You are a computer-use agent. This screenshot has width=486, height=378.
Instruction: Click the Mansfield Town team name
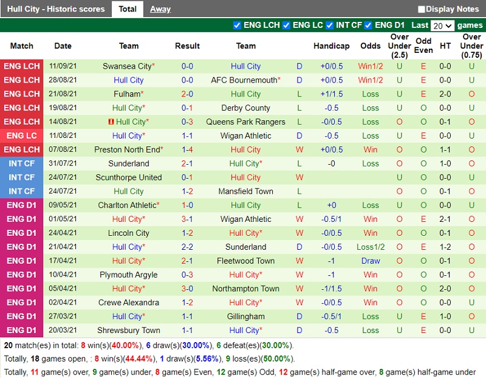[x=245, y=191]
